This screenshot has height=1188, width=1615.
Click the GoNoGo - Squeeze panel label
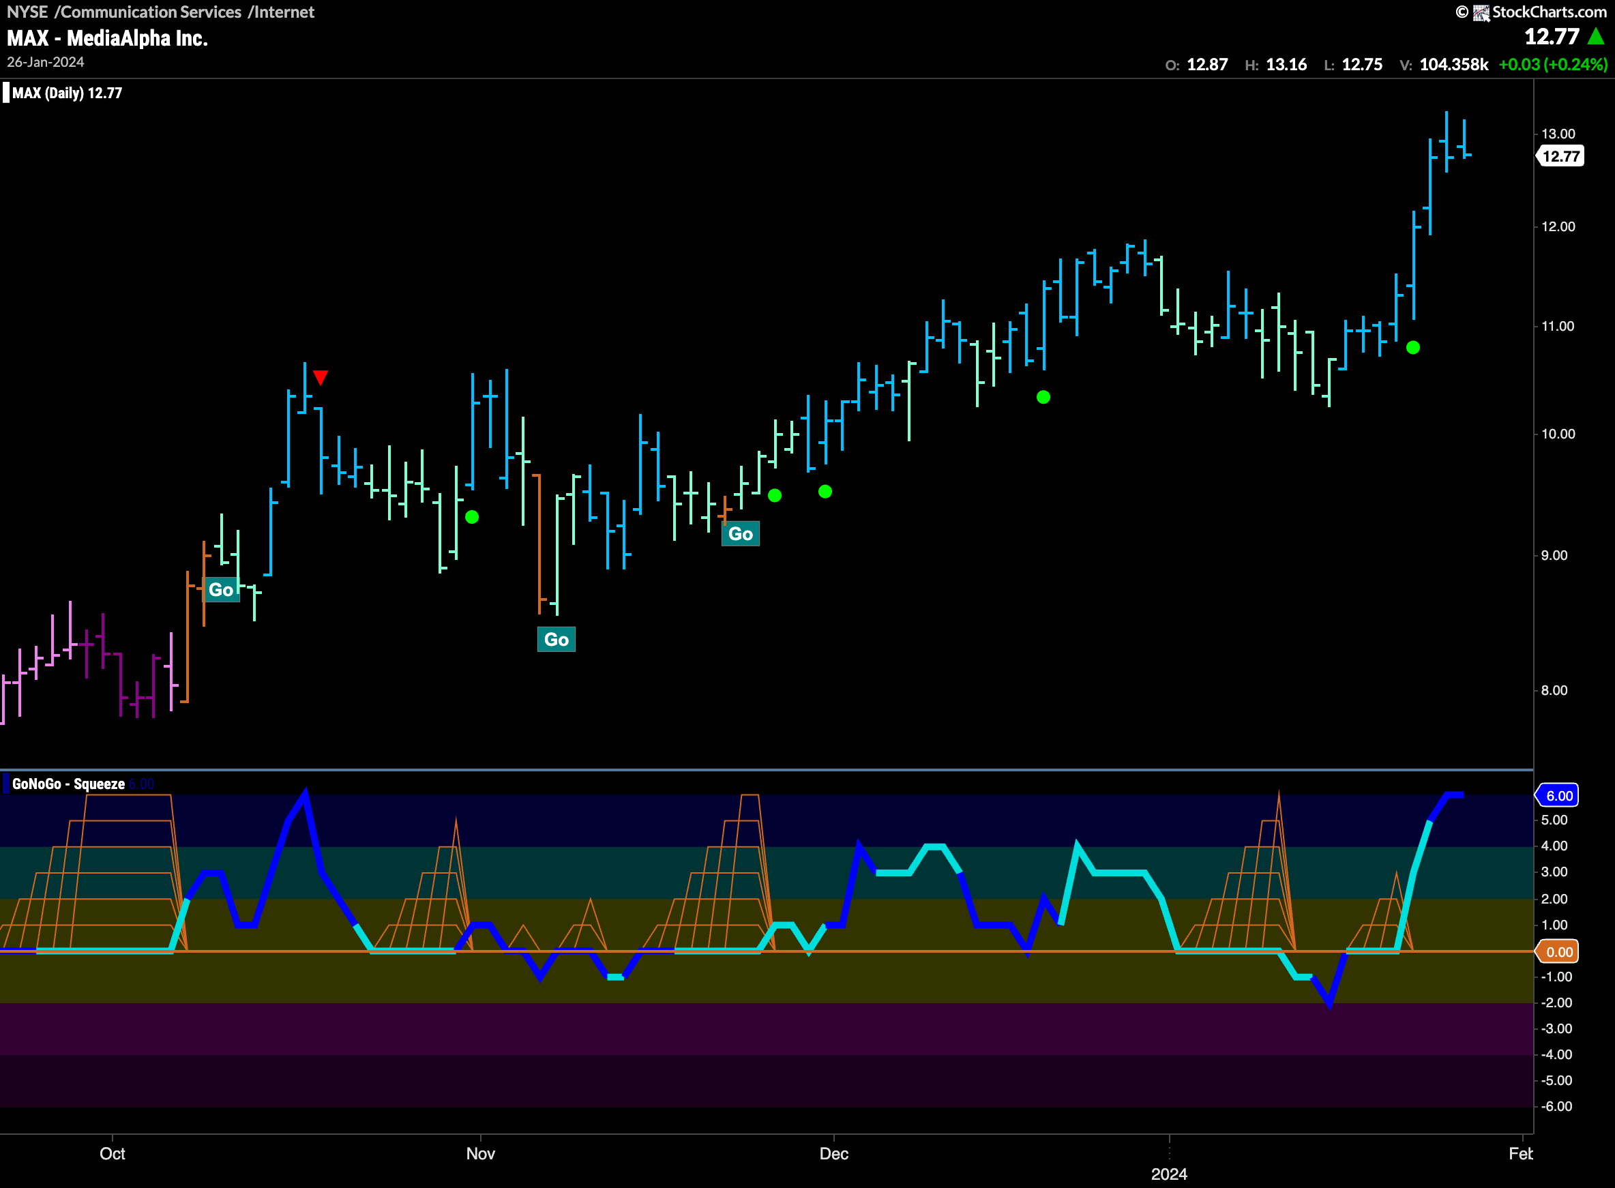[68, 784]
